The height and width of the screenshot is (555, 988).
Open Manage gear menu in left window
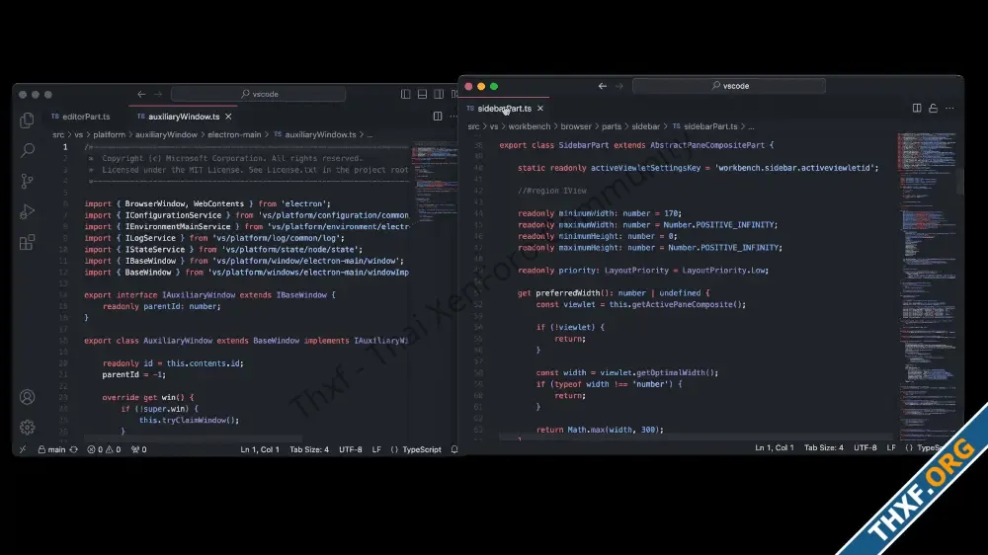pyautogui.click(x=27, y=428)
